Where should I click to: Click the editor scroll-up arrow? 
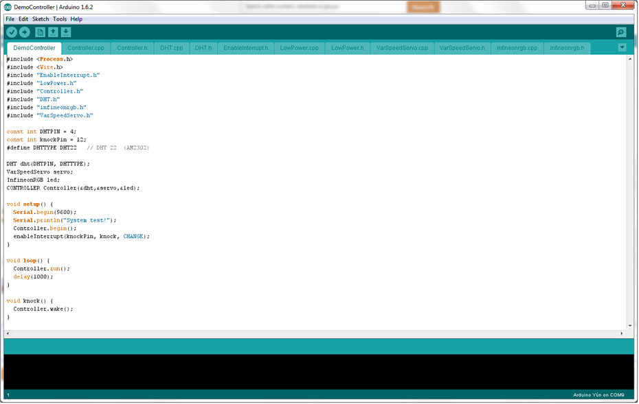[x=630, y=59]
